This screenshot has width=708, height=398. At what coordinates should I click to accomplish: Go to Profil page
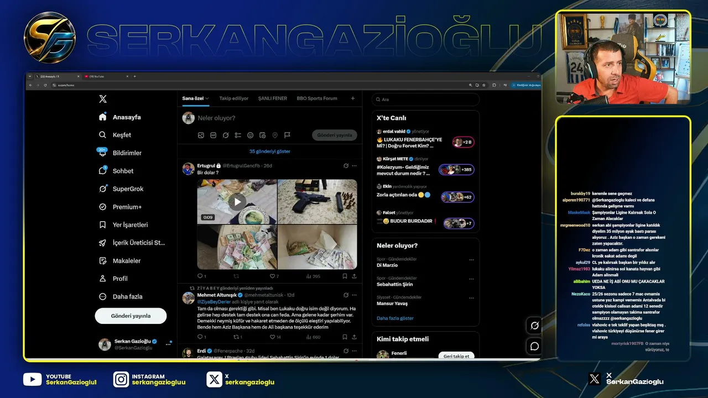coord(113,279)
